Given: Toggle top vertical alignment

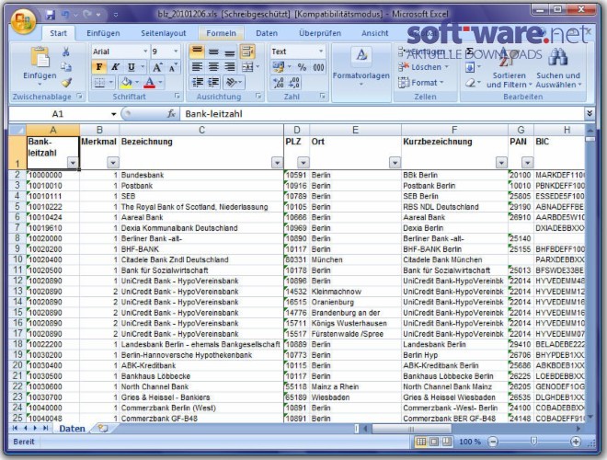Looking at the screenshot, I should [x=197, y=52].
